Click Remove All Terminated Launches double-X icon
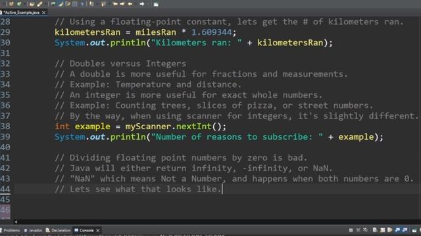Viewport: 421px width, 236px height. (365, 230)
